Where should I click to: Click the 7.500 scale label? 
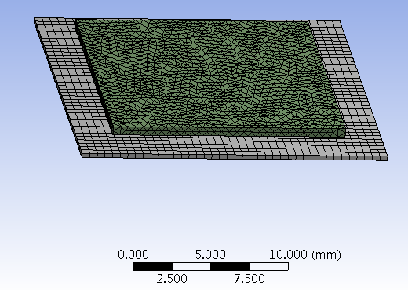click(x=250, y=279)
